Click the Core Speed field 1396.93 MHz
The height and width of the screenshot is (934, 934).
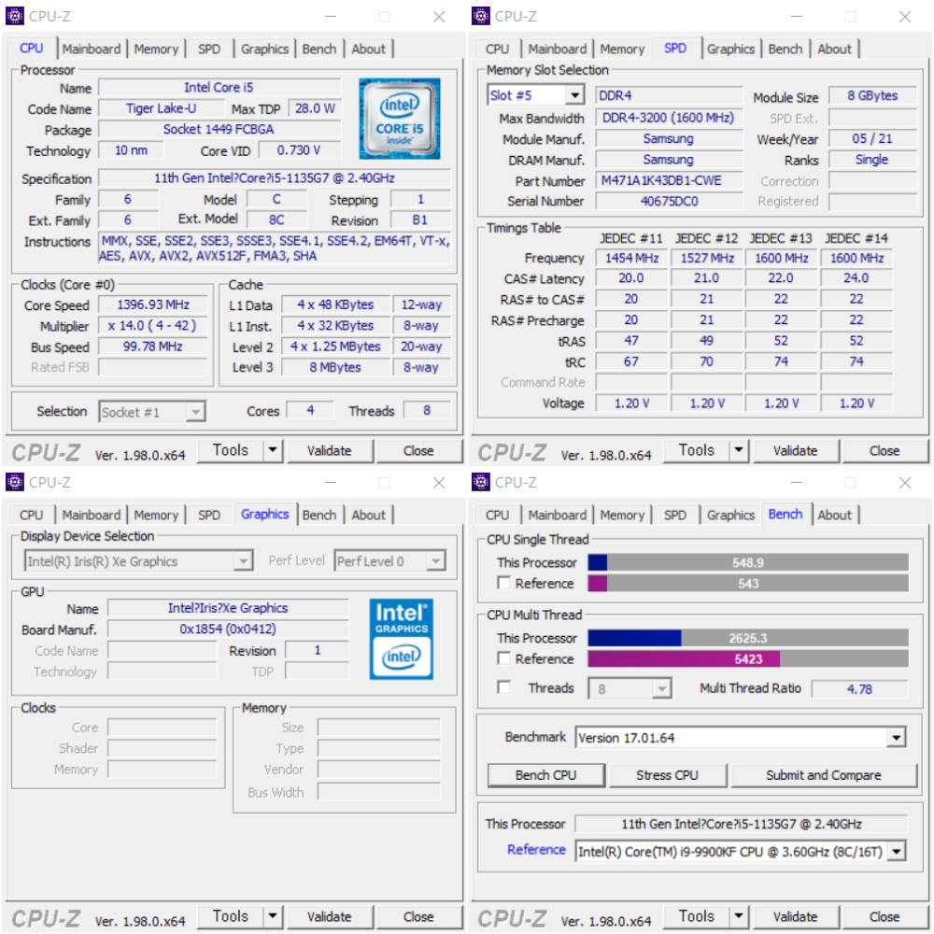click(x=153, y=304)
